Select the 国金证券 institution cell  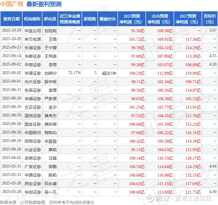click(33, 124)
